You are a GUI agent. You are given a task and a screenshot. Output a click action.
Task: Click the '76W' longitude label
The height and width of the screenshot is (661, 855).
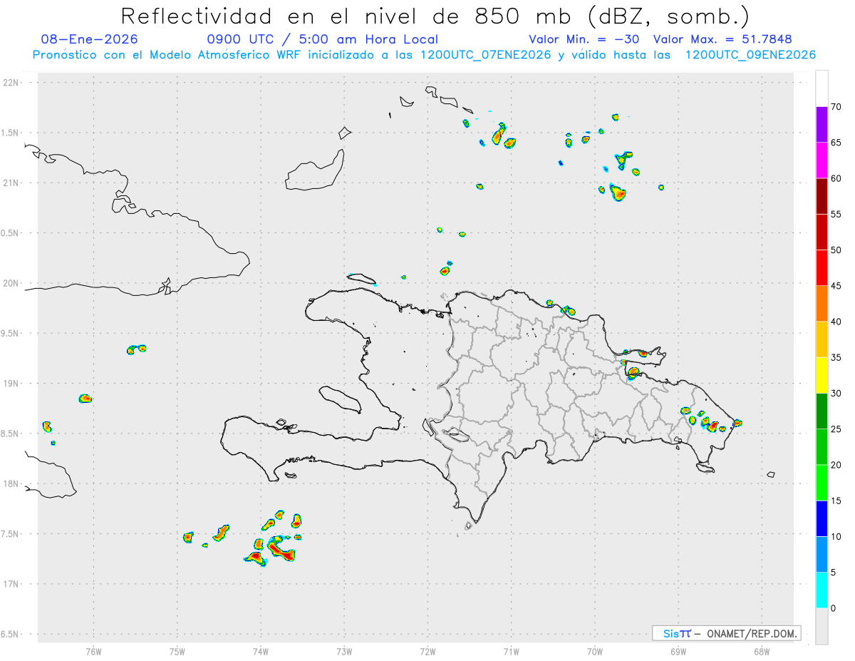(93, 651)
